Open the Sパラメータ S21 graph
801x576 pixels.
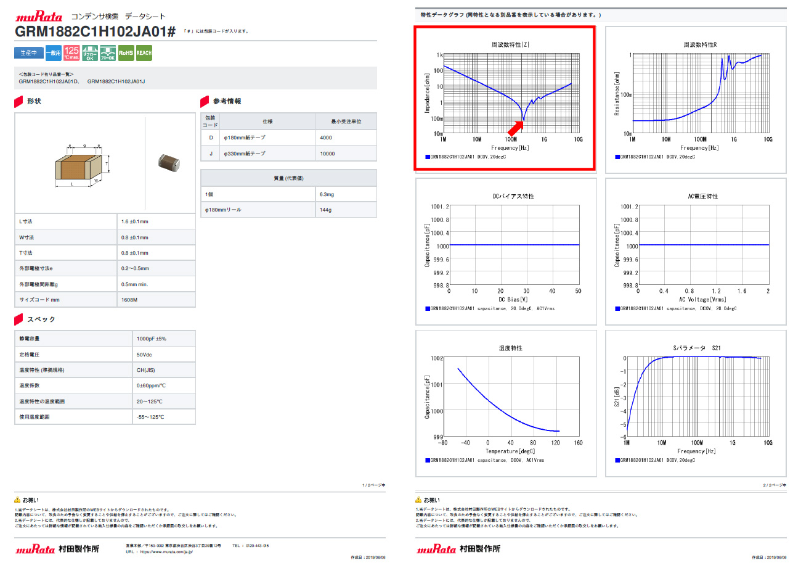pos(696,403)
